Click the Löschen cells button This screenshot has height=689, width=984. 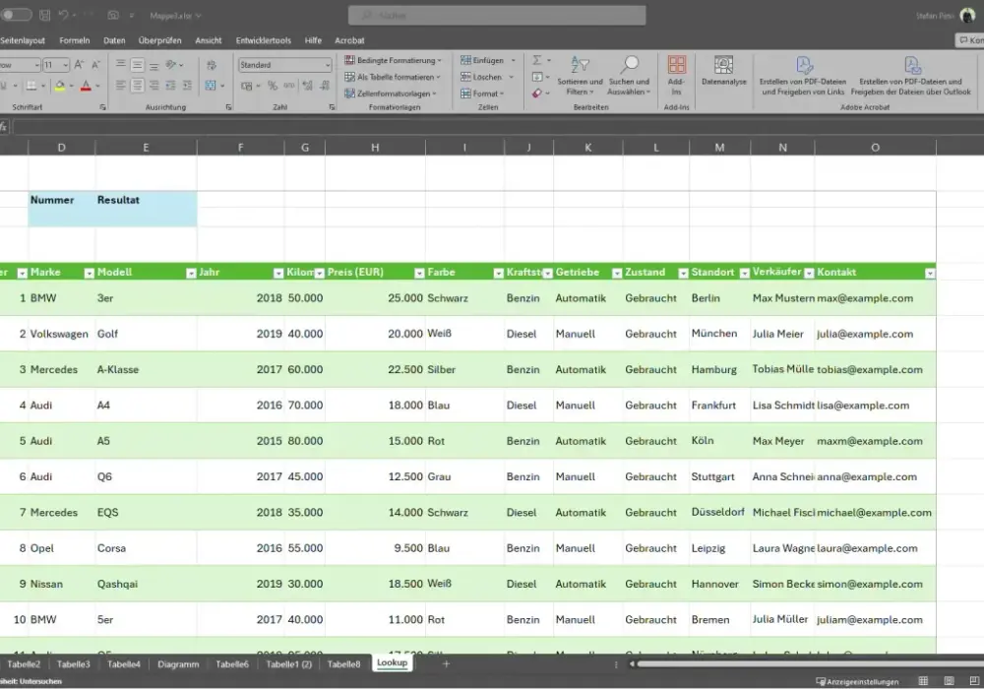point(481,77)
